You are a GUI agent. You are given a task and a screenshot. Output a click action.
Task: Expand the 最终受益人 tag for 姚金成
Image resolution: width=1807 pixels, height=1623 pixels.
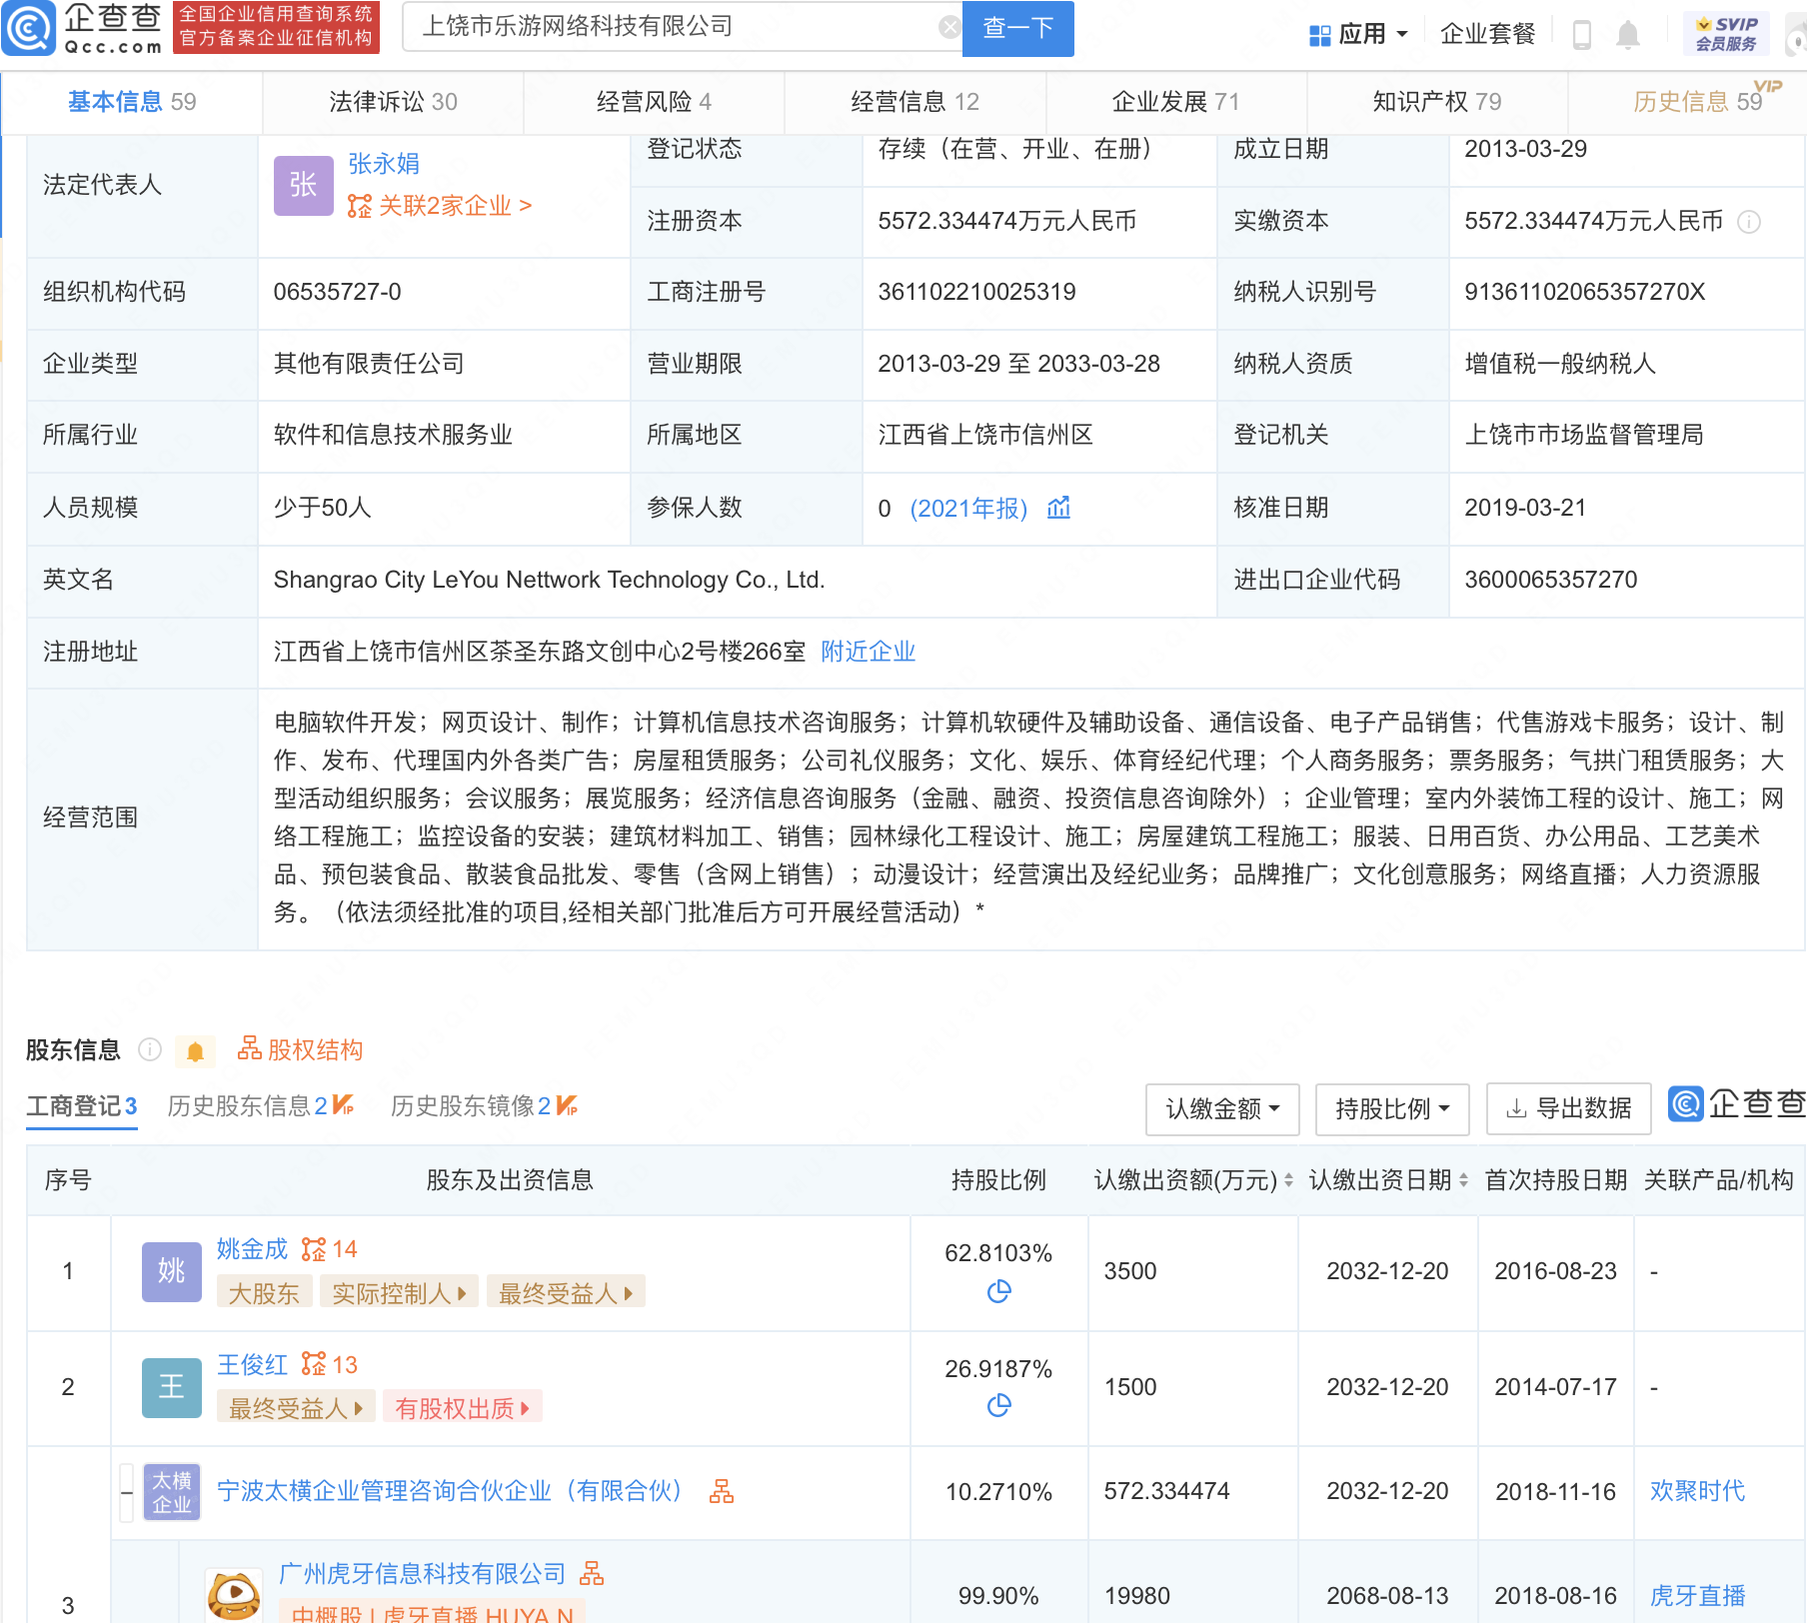pyautogui.click(x=566, y=1293)
